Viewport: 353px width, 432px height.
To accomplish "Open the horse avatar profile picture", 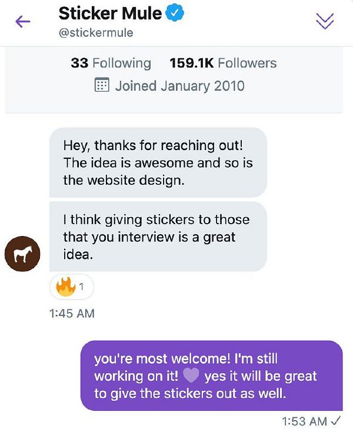I will [22, 255].
